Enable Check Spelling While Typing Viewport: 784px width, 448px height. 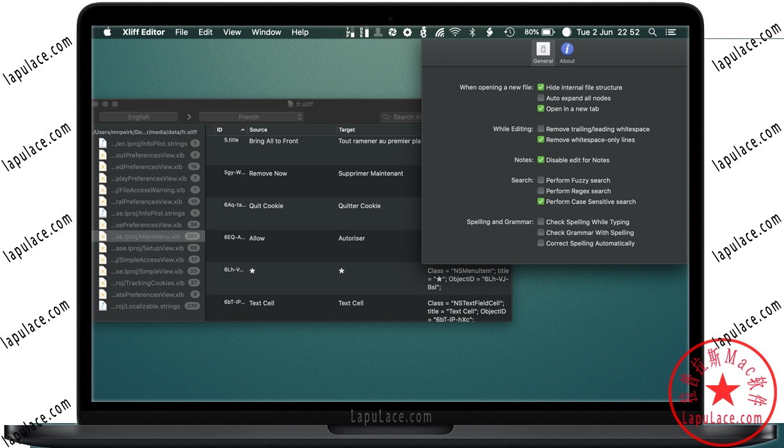pos(541,222)
